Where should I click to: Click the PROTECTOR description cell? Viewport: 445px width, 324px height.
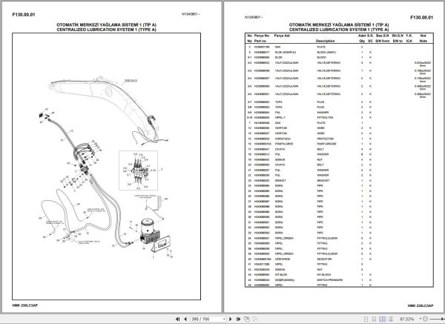coord(326,139)
